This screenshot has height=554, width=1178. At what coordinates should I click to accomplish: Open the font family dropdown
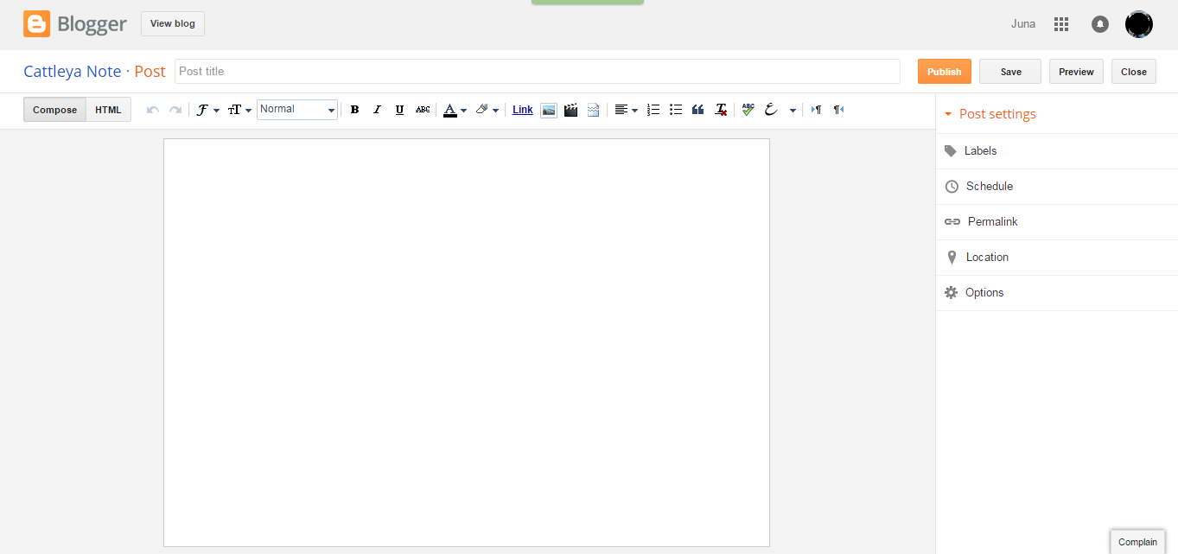click(x=207, y=110)
